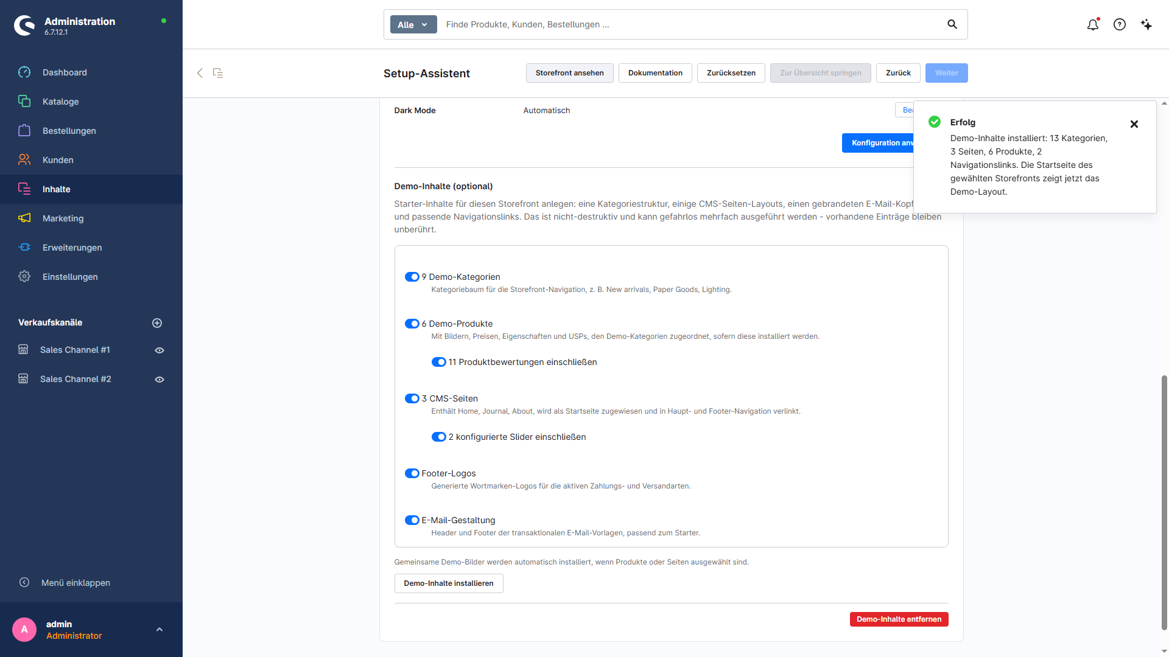Image resolution: width=1169 pixels, height=657 pixels.
Task: Click the Sales Channel #2 storefront icon
Action: click(23, 379)
